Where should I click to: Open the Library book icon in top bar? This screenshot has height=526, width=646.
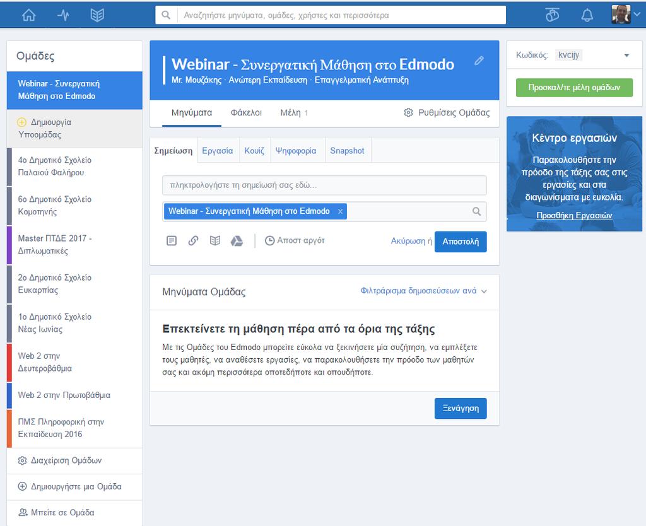click(x=97, y=15)
